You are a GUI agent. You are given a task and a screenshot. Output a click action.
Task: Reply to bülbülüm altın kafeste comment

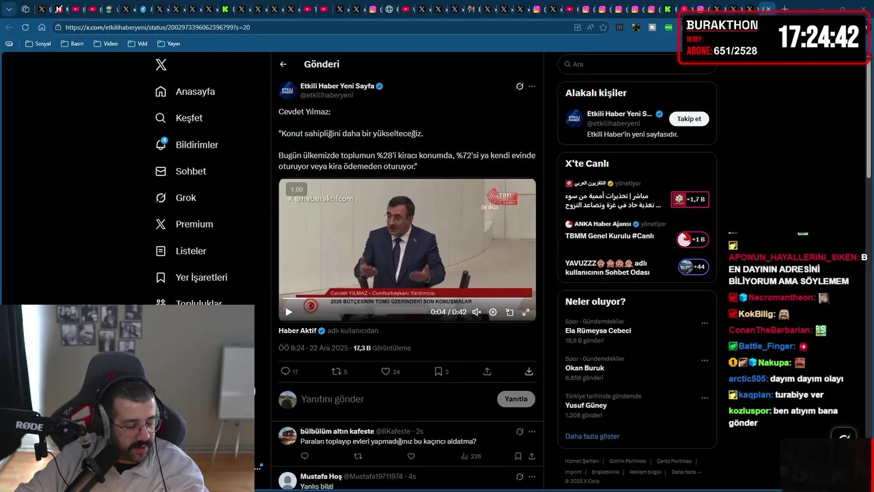[x=305, y=456]
